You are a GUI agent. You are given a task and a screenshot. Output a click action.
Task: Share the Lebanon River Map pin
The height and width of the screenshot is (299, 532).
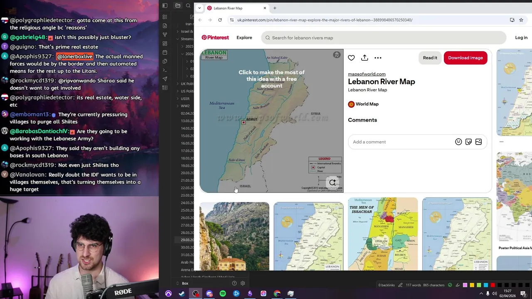(x=365, y=58)
